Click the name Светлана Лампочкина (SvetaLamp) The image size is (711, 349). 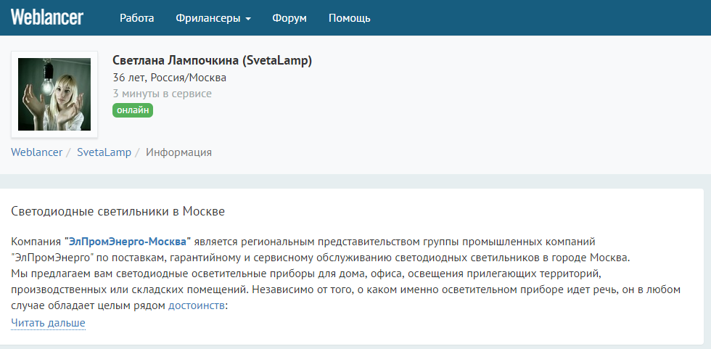[212, 60]
